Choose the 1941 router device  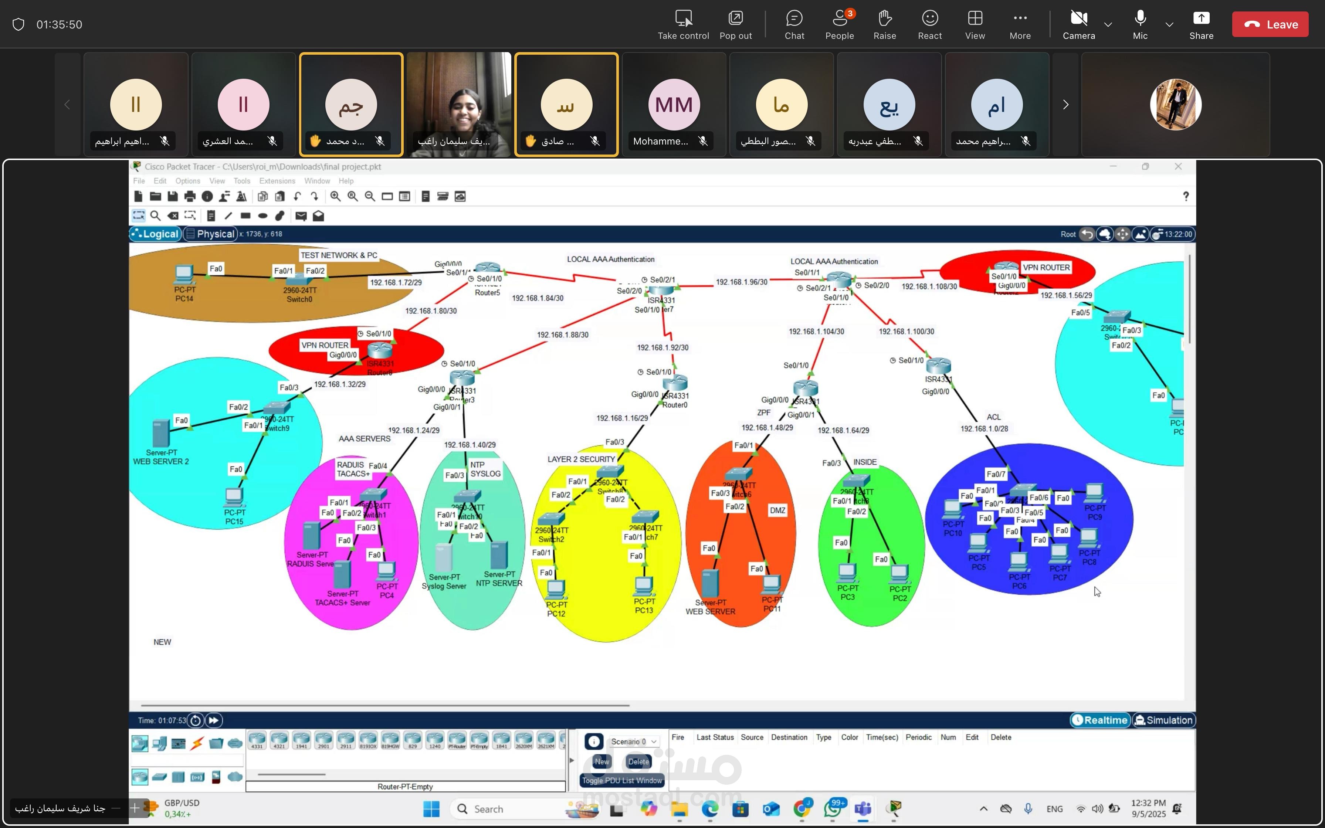(301, 740)
